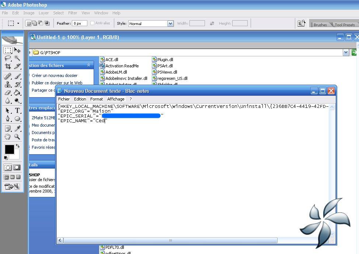Screen dimensions: 359x254
Task: Toggle the file browser icon in options bar
Action: (x=301, y=23)
